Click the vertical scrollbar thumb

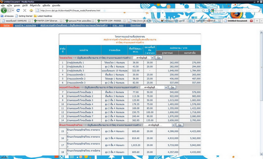click(x=261, y=67)
